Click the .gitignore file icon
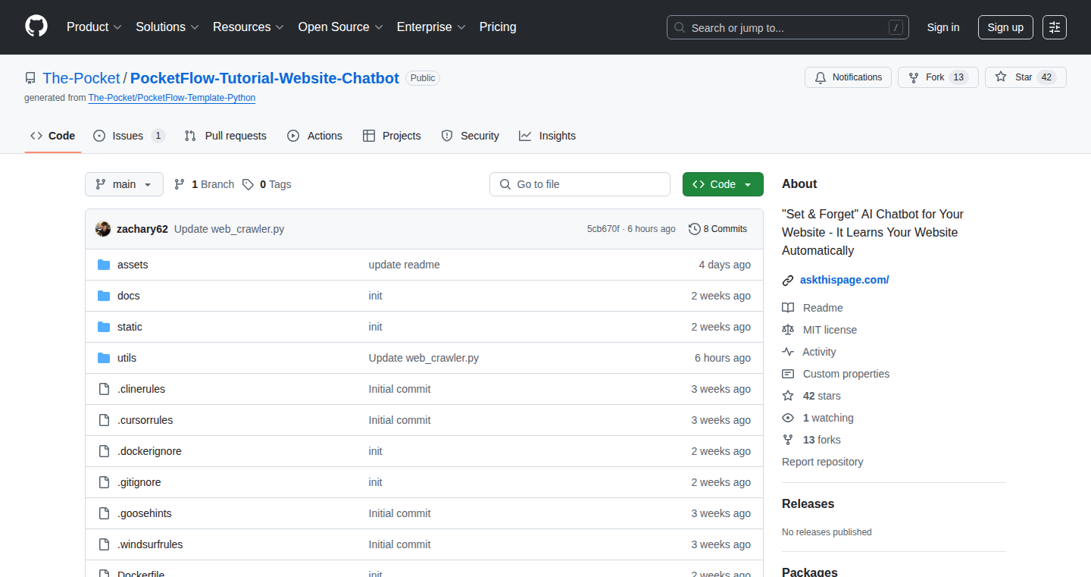1091x577 pixels. click(x=104, y=482)
